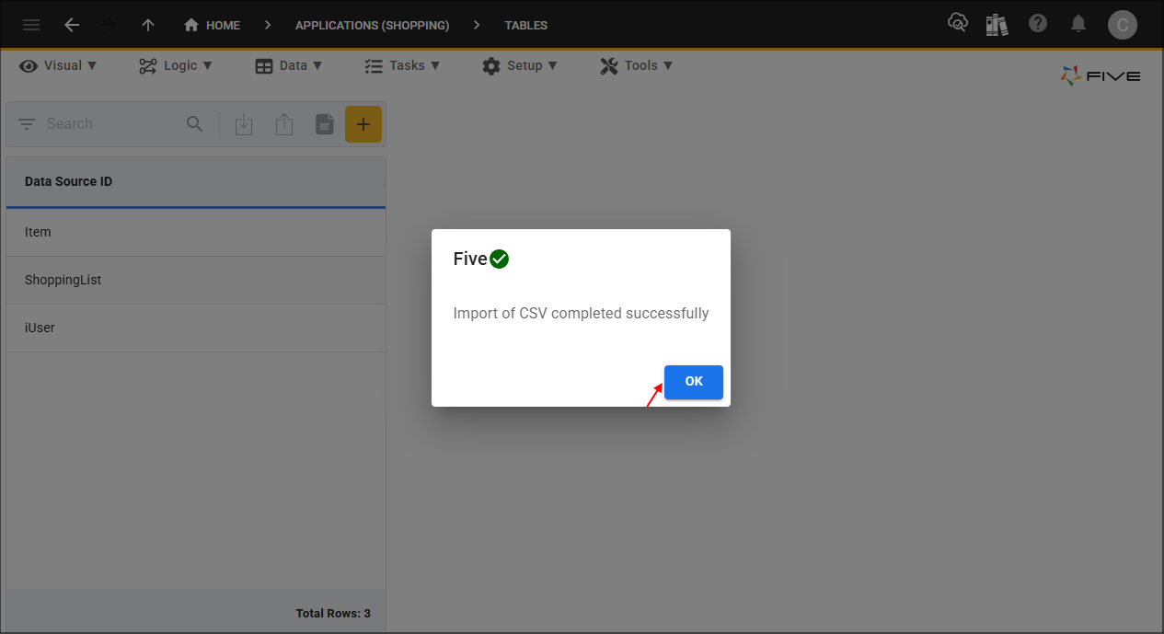Open the Tasks menu
Screen dimensions: 1164x634
[402, 65]
